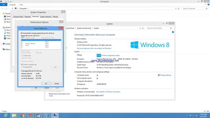Open the film clapperboard taskbar app
This screenshot has height=118, width=210.
39,115
